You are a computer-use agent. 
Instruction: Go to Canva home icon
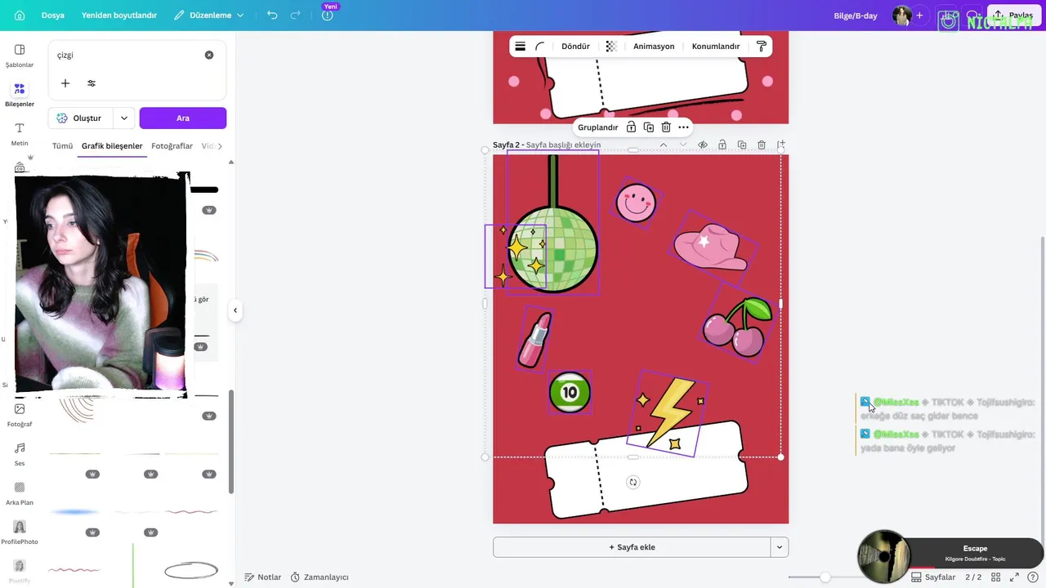20,15
